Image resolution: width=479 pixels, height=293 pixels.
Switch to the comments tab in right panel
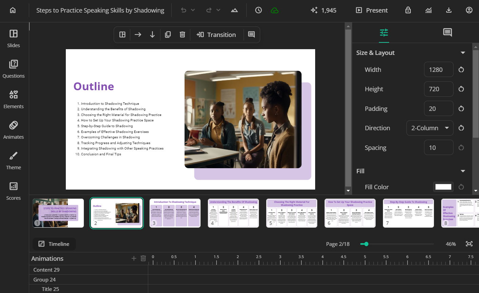coord(447,33)
